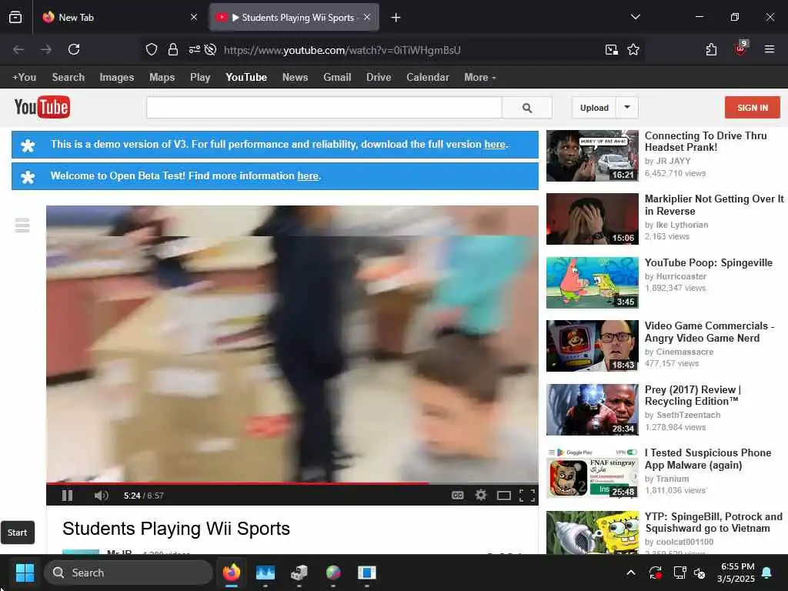View site security lock information
This screenshot has width=788, height=591.
[x=173, y=49]
